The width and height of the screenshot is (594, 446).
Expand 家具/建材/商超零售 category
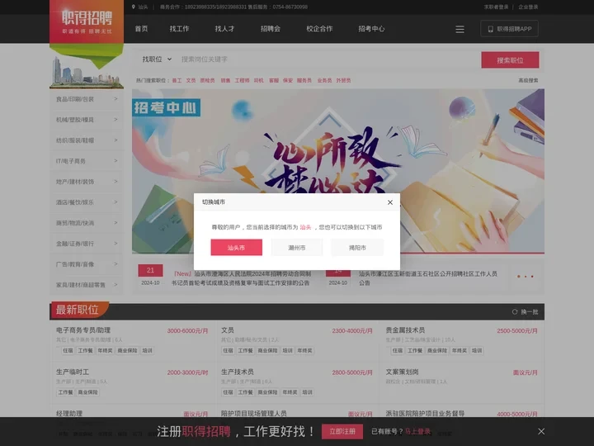pyautogui.click(x=87, y=285)
